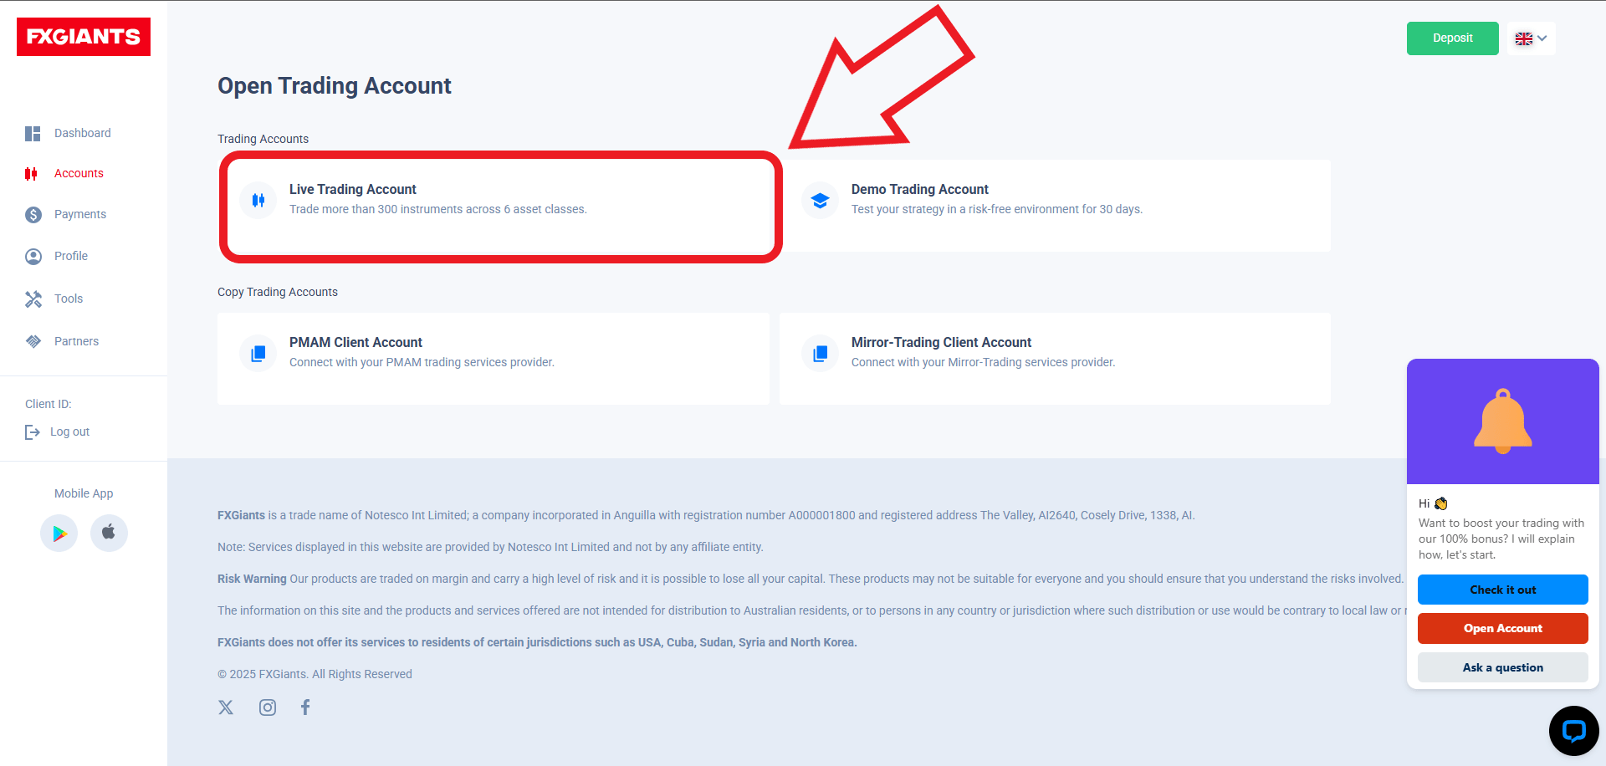Screen dimensions: 1606x766
Task: Open Profile menu item
Action: [71, 256]
